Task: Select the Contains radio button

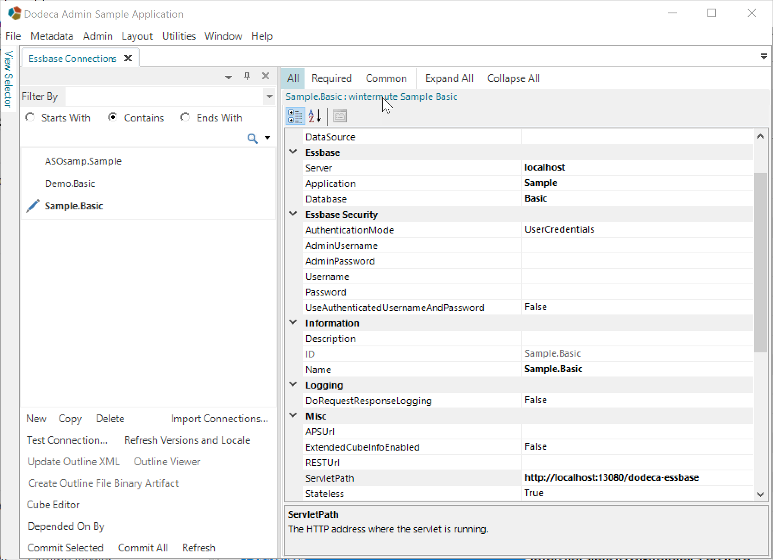Action: pos(113,117)
